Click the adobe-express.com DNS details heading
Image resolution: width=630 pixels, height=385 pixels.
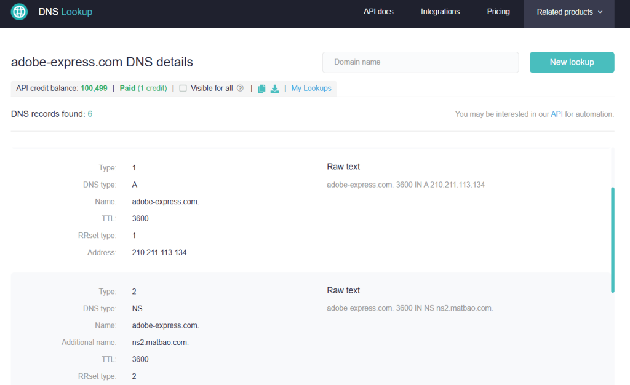click(x=102, y=62)
